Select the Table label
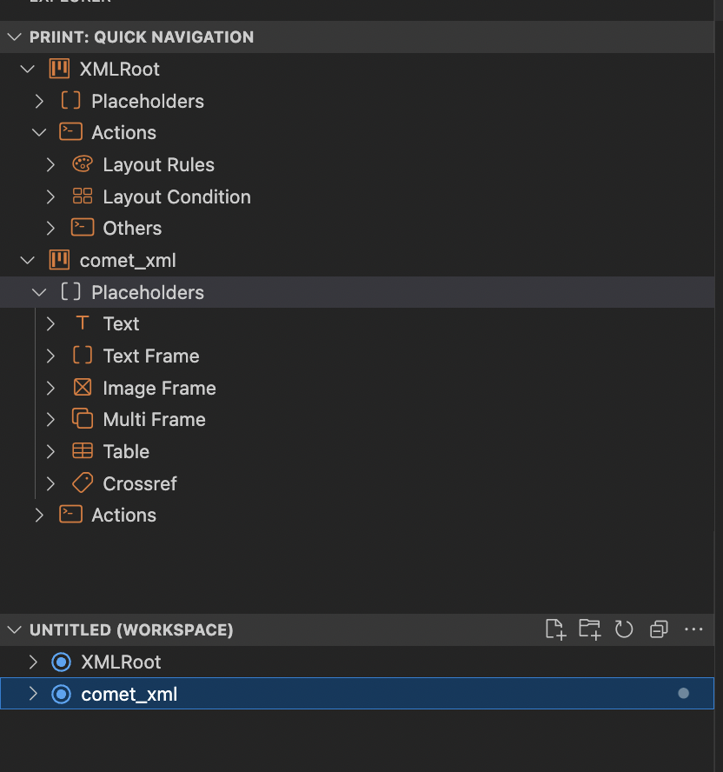The height and width of the screenshot is (772, 723). 126,451
